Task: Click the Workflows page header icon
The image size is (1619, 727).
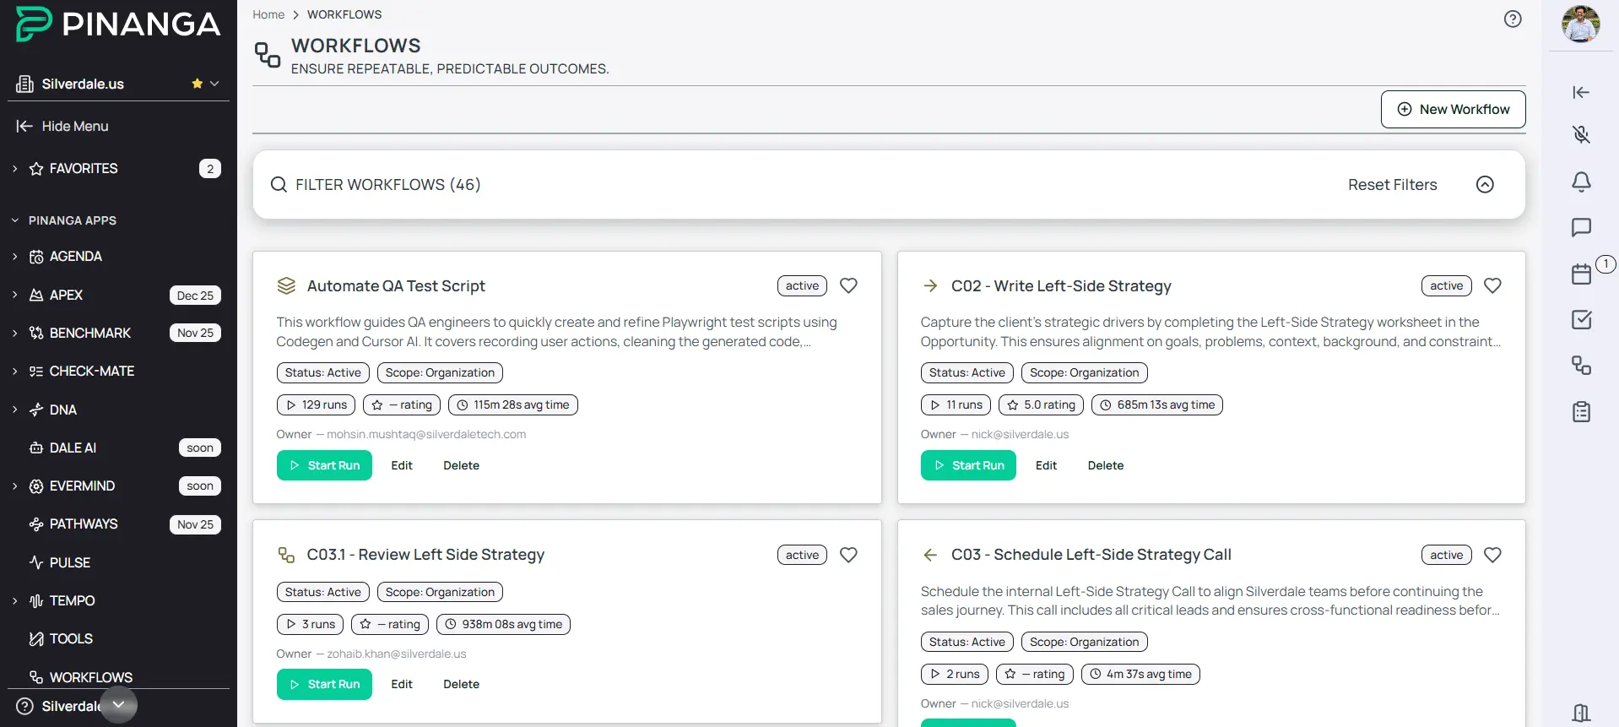Action: (x=268, y=55)
